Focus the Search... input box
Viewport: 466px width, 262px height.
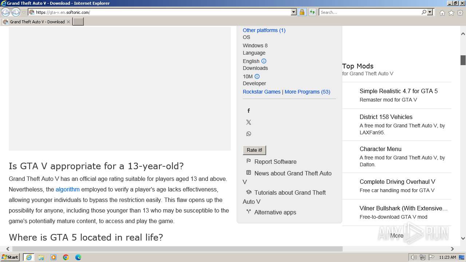click(x=370, y=12)
